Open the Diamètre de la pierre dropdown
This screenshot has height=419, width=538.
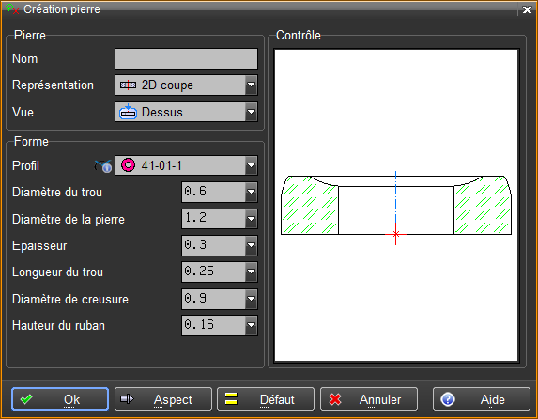point(251,219)
